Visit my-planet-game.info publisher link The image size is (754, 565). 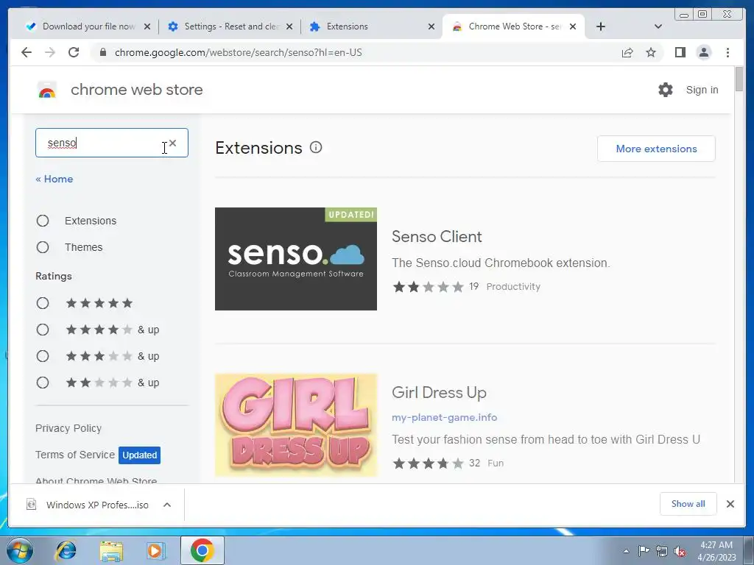[x=444, y=417]
